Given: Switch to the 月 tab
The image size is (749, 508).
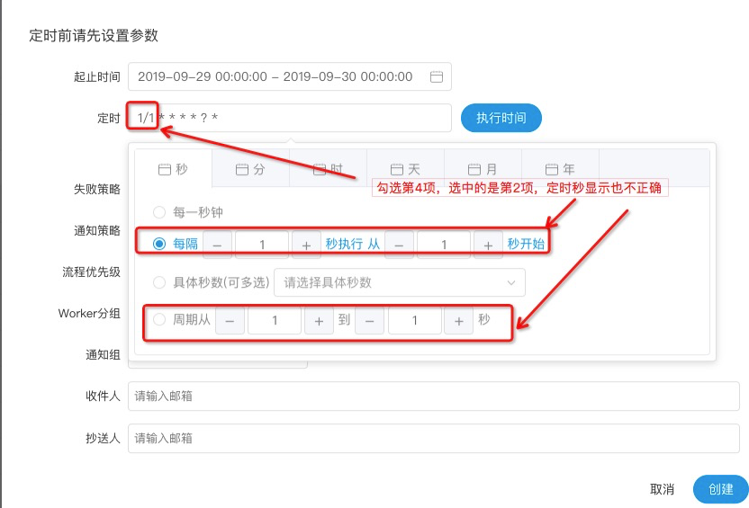Looking at the screenshot, I should (483, 169).
